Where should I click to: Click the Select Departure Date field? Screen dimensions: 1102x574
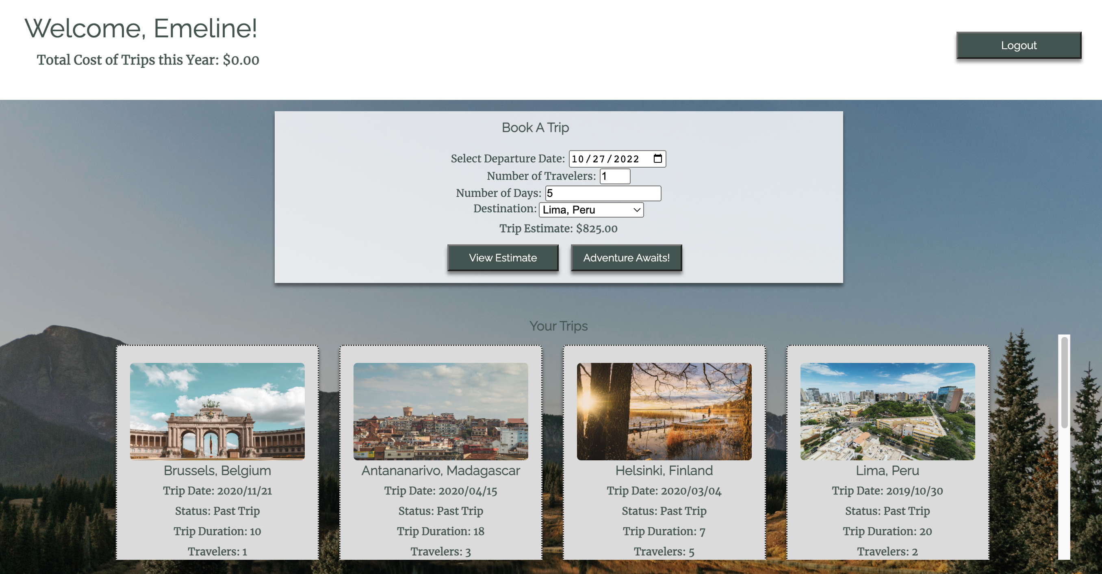click(617, 159)
